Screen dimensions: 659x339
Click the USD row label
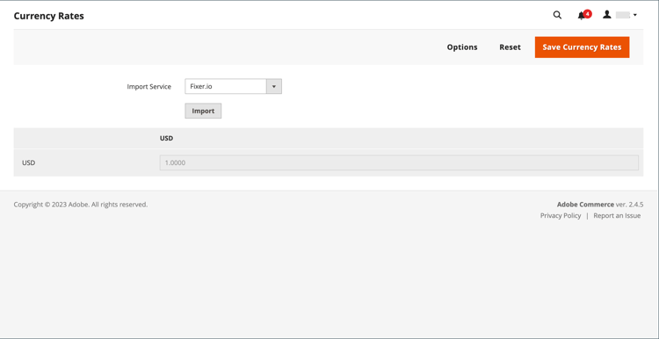29,162
